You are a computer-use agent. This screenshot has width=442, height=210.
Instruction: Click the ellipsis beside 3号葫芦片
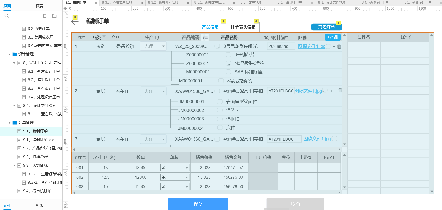pyautogui.click(x=228, y=55)
